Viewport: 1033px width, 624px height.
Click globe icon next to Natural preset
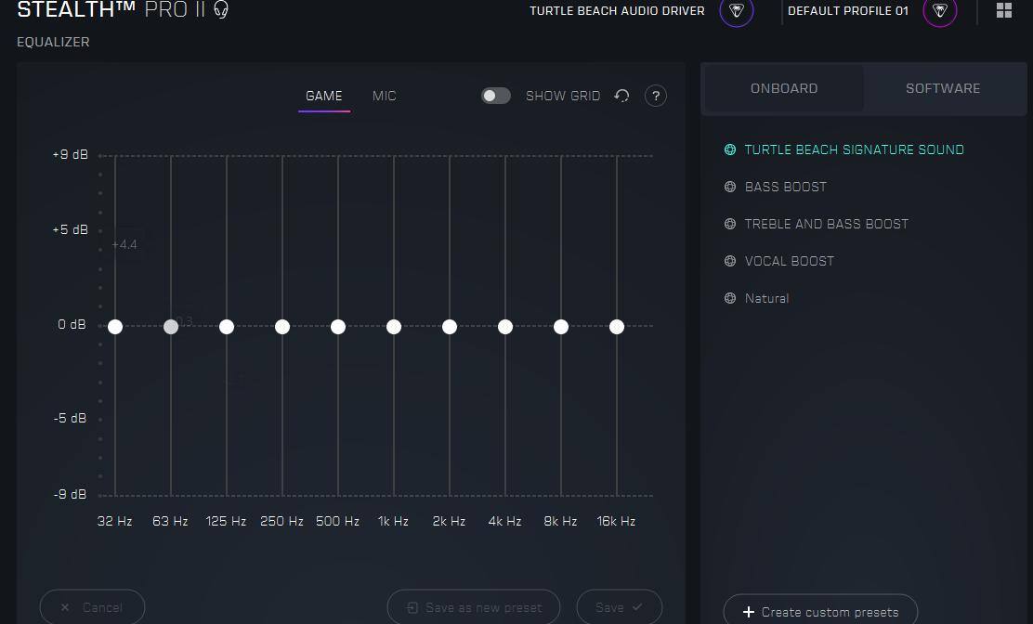pyautogui.click(x=730, y=298)
